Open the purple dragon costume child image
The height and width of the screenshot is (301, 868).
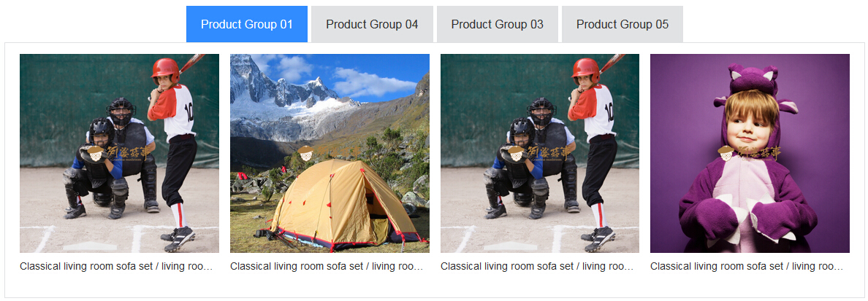(750, 153)
